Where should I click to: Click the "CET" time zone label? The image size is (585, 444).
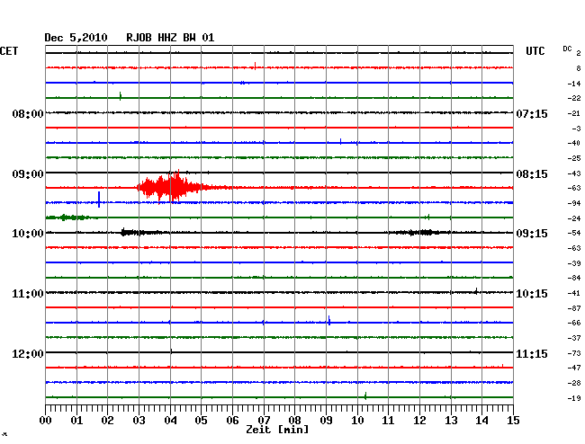pos(9,51)
